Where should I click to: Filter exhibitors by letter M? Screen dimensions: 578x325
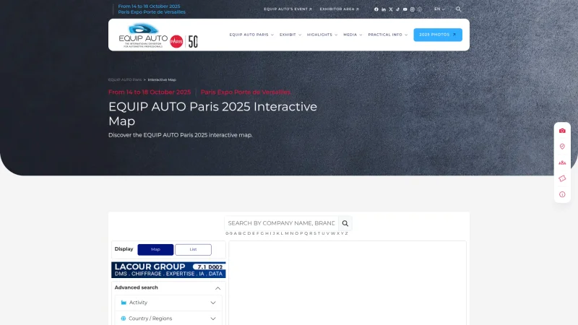(x=287, y=233)
